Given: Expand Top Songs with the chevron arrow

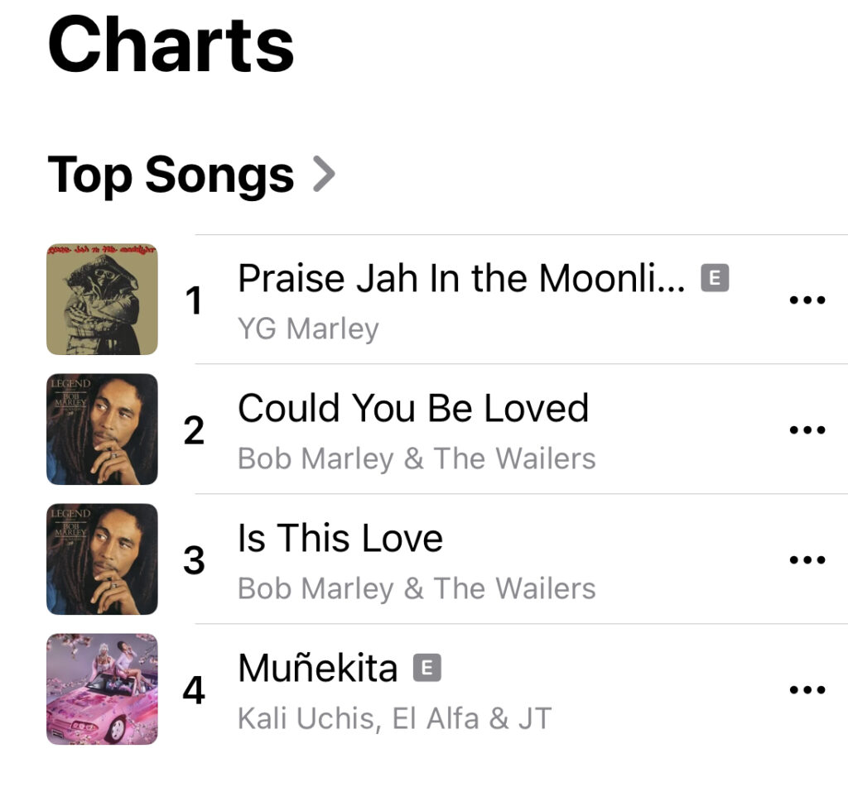Looking at the screenshot, I should coord(324,175).
